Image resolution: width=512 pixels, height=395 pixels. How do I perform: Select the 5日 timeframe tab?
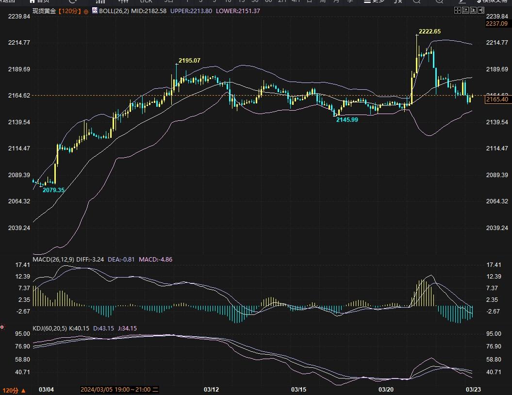(x=168, y=1)
